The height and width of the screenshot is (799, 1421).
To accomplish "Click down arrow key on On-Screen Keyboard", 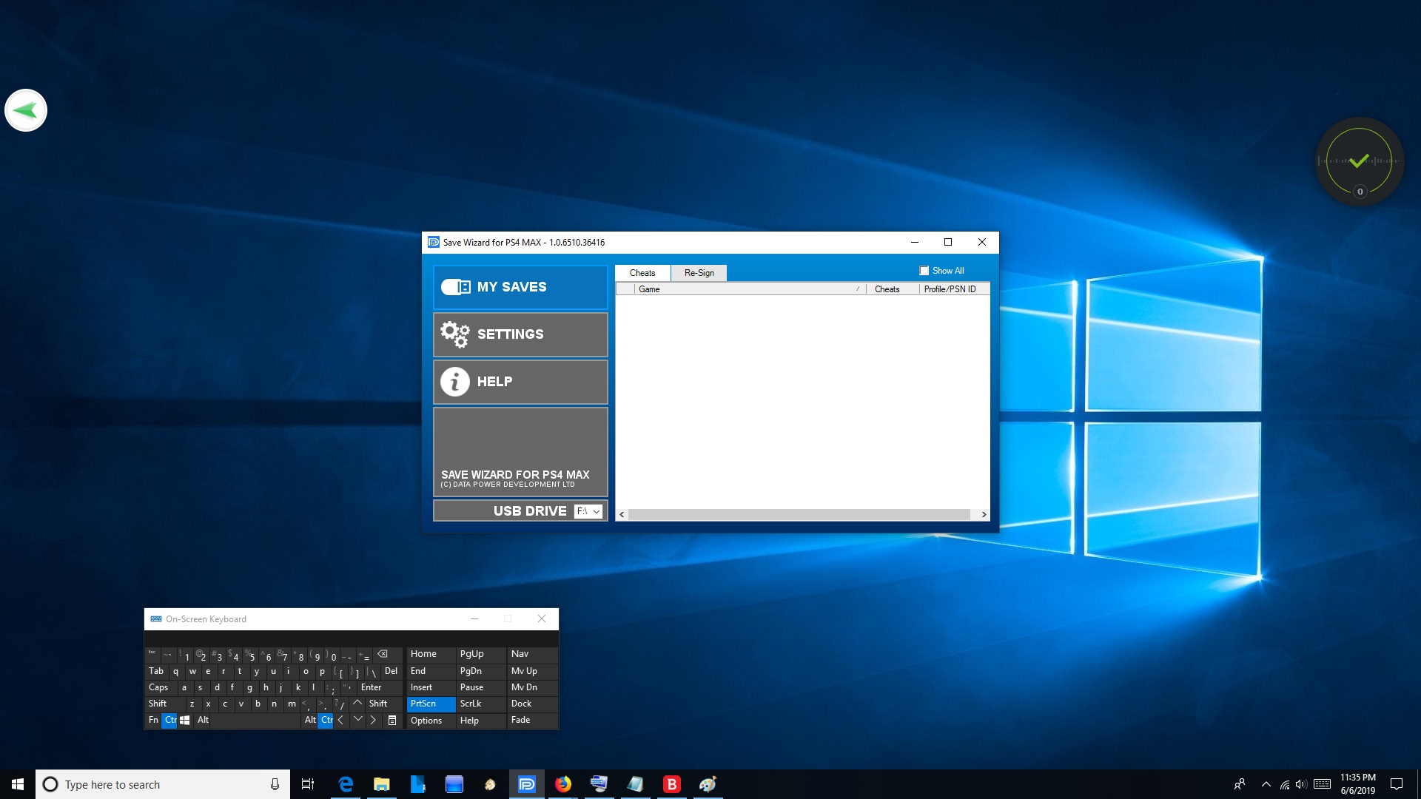I will [357, 720].
